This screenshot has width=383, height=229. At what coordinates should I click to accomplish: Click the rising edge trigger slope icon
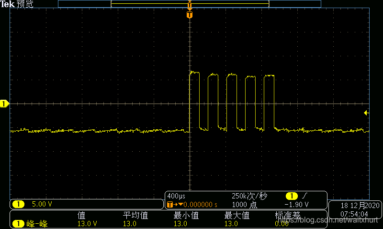click(304, 196)
